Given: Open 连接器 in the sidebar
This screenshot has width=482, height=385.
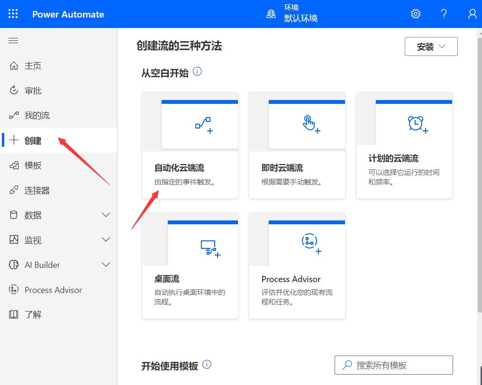Looking at the screenshot, I should pos(58,190).
